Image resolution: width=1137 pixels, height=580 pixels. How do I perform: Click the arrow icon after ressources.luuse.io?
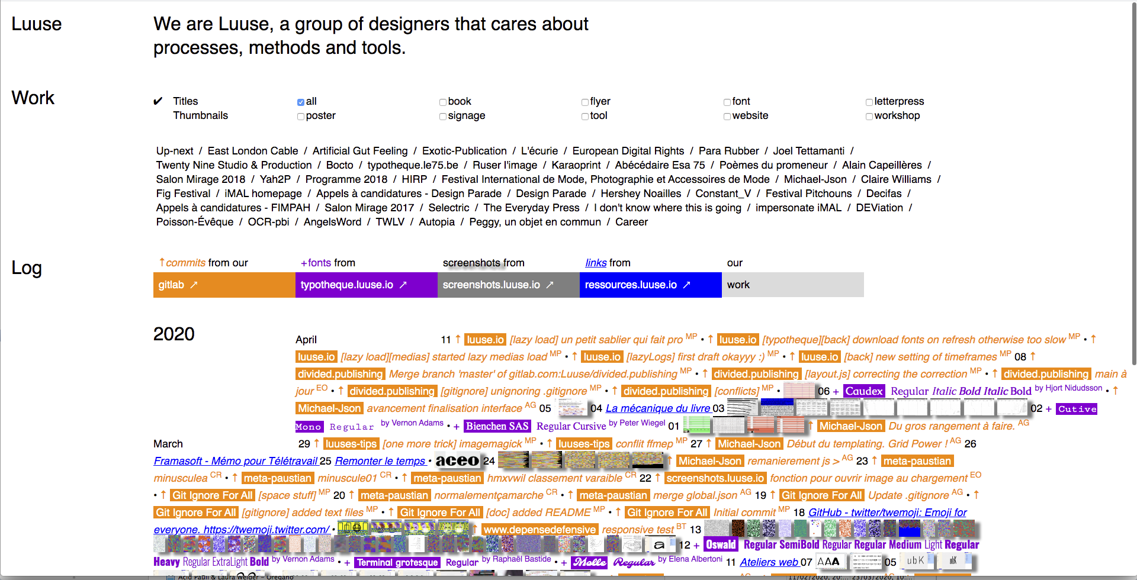[687, 285]
